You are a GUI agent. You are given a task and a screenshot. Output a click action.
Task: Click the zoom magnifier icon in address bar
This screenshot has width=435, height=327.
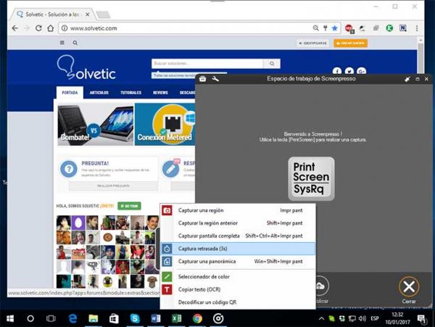point(315,28)
